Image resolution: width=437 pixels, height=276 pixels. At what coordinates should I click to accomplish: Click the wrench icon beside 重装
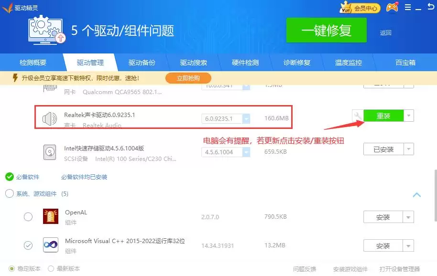click(358, 116)
